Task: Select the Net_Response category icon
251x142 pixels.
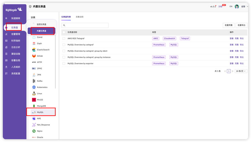Action: click(x=34, y=125)
